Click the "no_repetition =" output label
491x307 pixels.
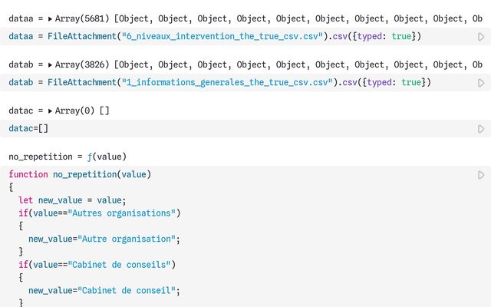pyautogui.click(x=40, y=157)
